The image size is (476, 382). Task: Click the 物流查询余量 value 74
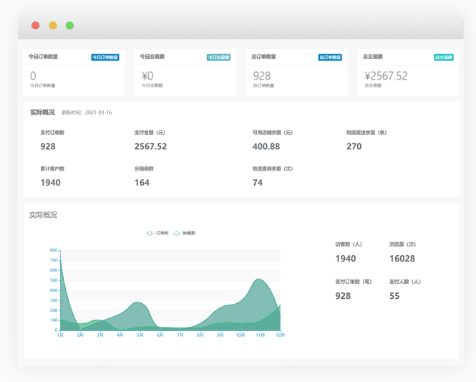click(257, 183)
